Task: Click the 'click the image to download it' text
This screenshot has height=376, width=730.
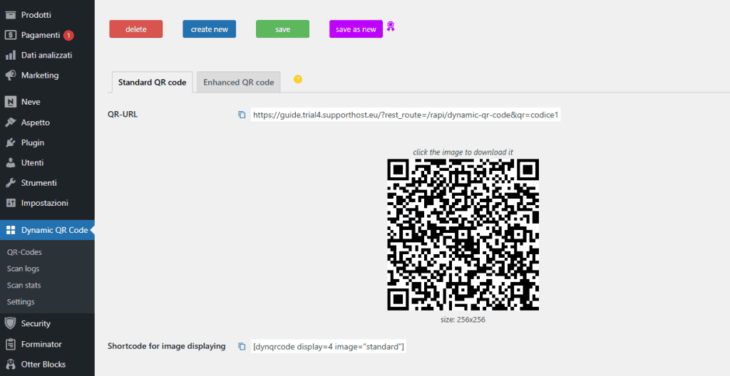Action: [x=463, y=152]
